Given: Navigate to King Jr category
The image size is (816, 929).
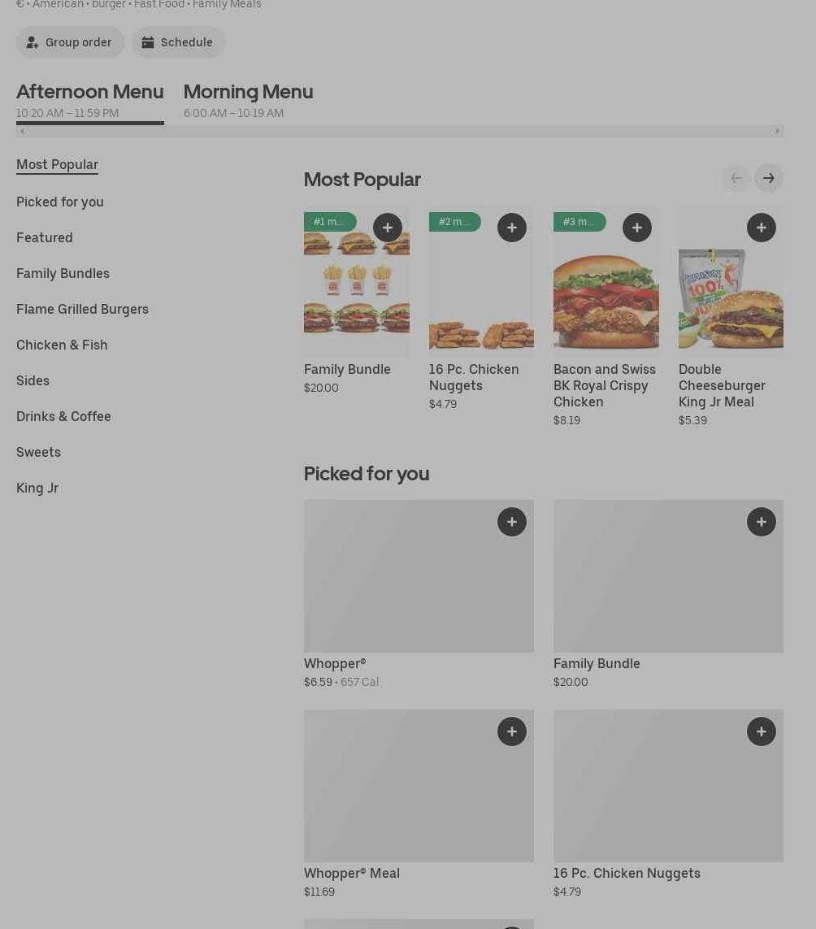Looking at the screenshot, I should 37,488.
